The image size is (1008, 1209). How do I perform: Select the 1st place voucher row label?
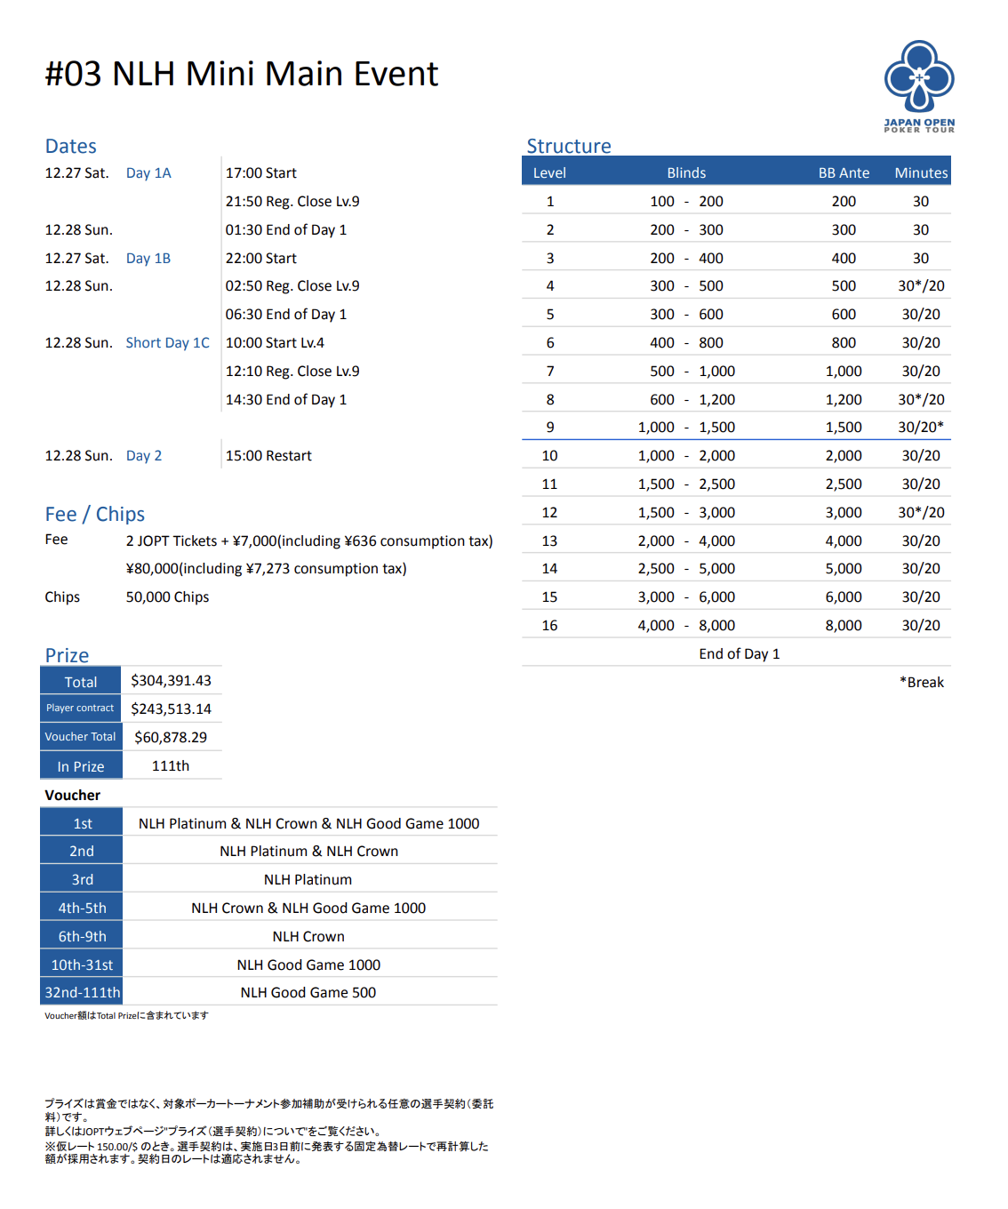[x=83, y=824]
